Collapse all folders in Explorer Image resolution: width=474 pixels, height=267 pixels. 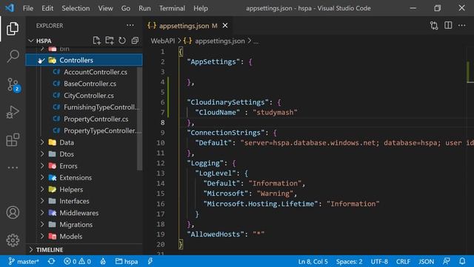coord(135,41)
